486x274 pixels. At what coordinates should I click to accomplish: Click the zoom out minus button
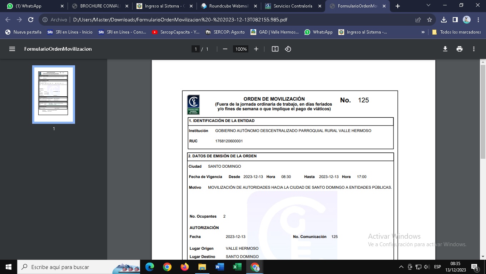[225, 49]
